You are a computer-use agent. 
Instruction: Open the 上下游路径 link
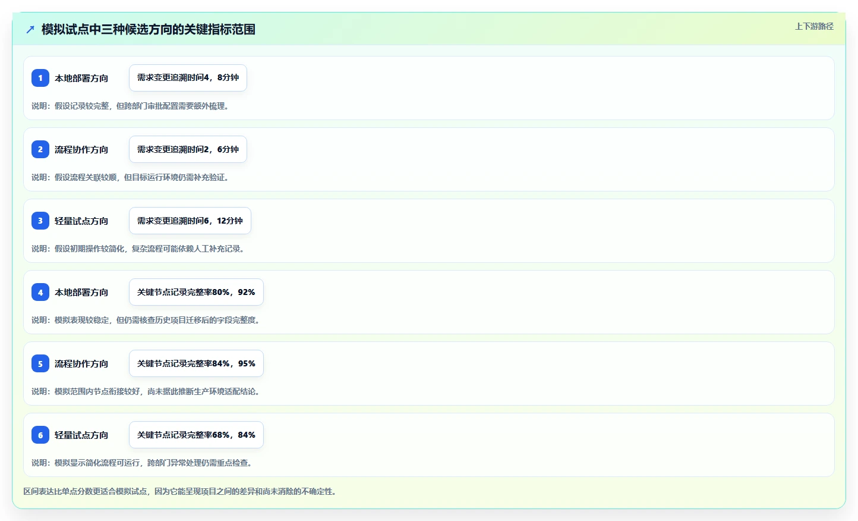(814, 26)
